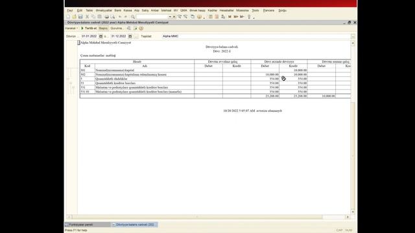Open the Hesabatlar menu

226,10
